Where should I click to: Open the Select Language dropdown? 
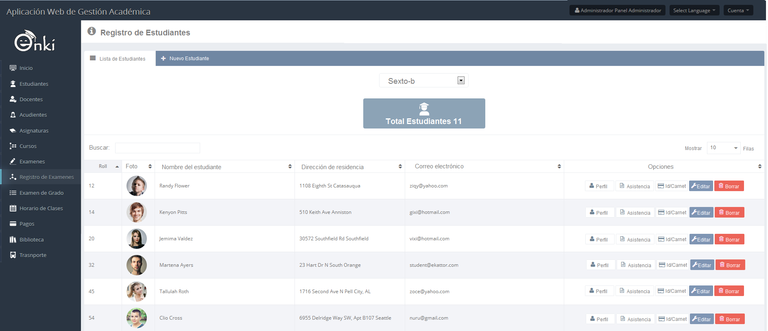tap(694, 11)
